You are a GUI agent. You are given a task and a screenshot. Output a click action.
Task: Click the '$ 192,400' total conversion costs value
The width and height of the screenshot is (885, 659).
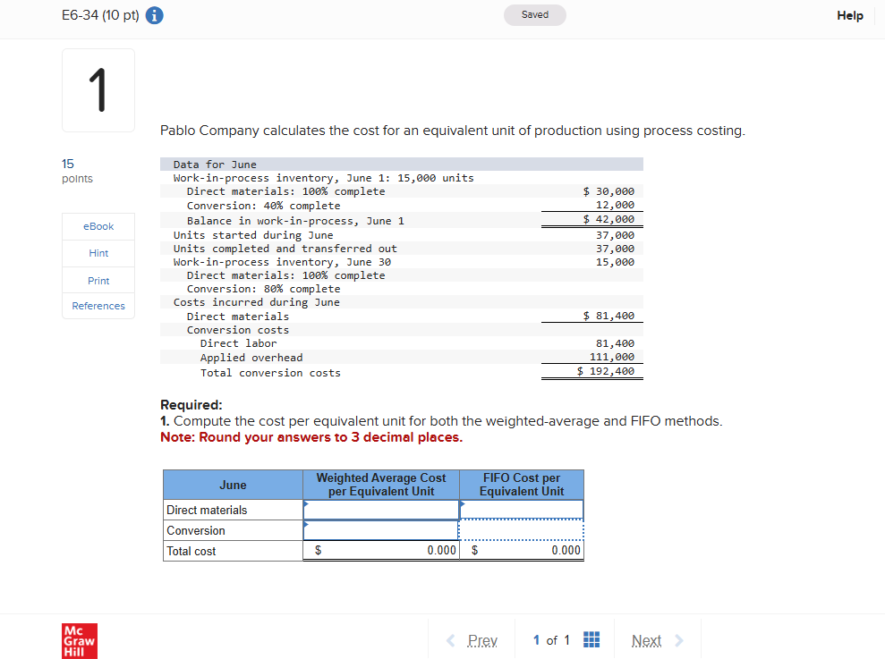tap(605, 371)
